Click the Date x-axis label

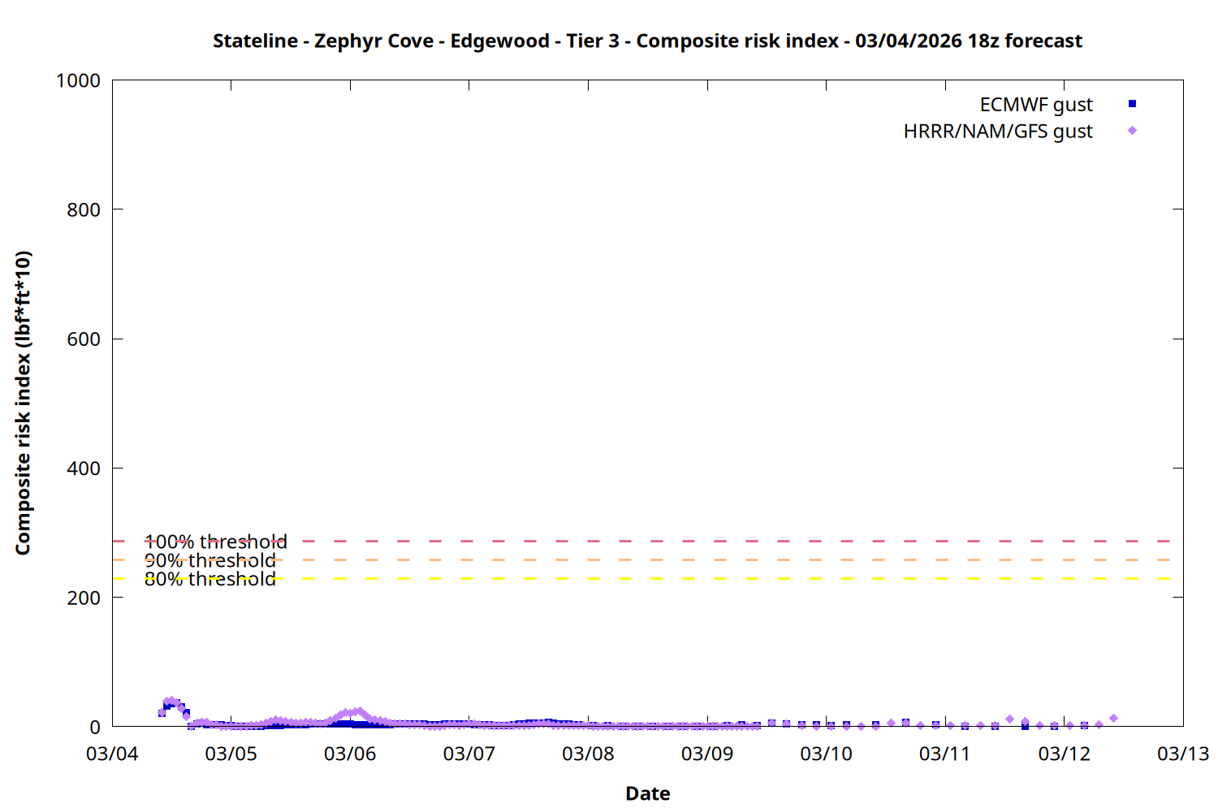[x=647, y=793]
